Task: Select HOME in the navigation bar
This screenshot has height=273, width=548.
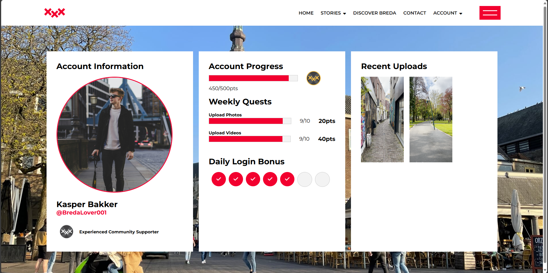Action: pyautogui.click(x=306, y=13)
